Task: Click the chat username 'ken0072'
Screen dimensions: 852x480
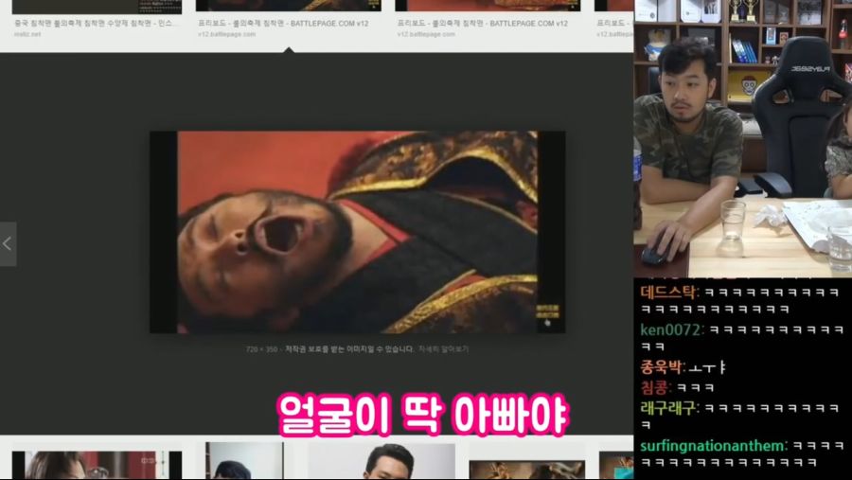Action: click(671, 330)
